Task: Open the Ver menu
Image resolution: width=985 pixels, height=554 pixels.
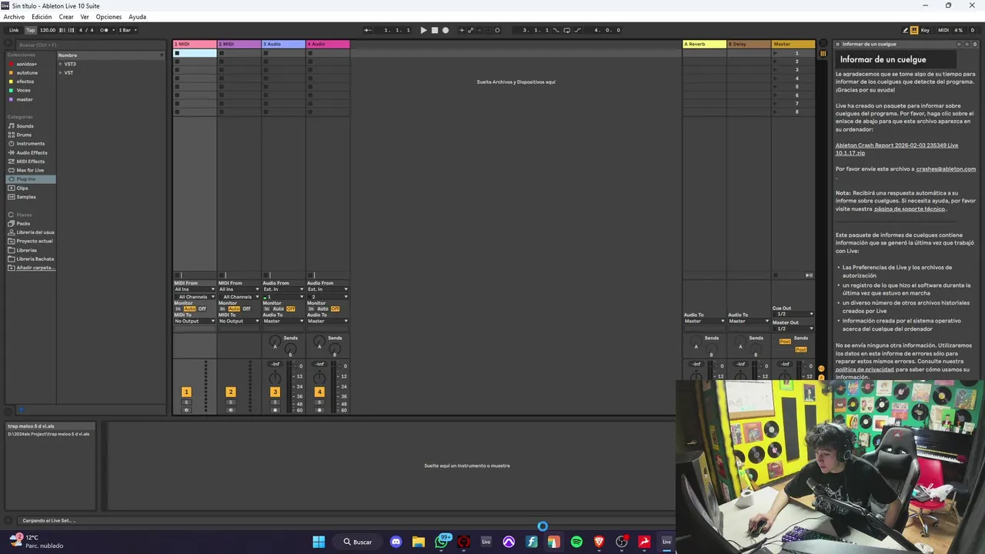Action: tap(85, 17)
